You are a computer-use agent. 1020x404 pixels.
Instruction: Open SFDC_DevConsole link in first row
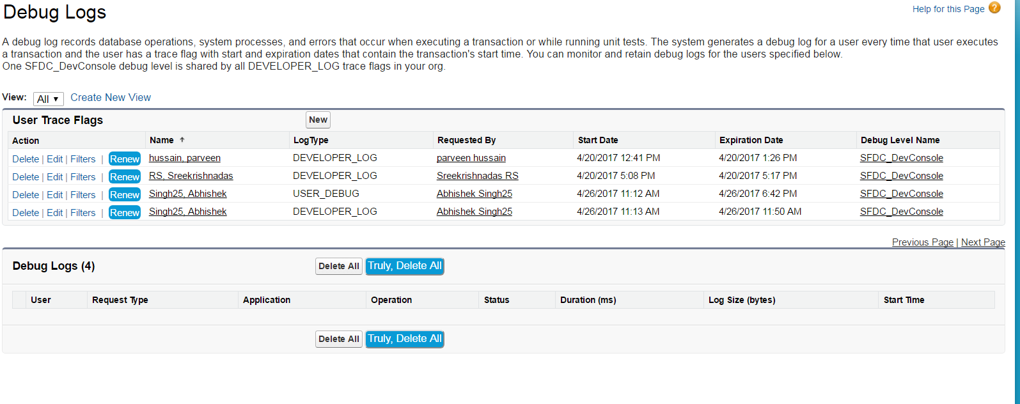(x=901, y=158)
